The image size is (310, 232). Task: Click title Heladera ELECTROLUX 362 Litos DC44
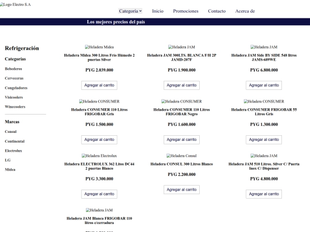coord(99,166)
